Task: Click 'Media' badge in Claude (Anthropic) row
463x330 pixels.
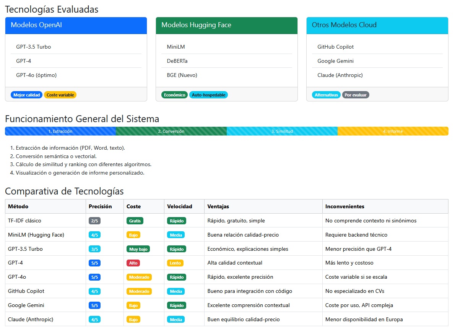Action: click(176, 319)
